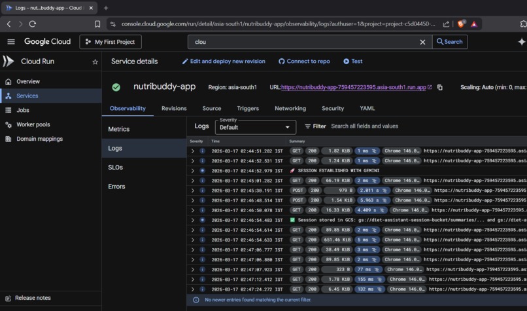Click Edit and deploy new revision
Screen dimensions: 527x311
point(224,62)
